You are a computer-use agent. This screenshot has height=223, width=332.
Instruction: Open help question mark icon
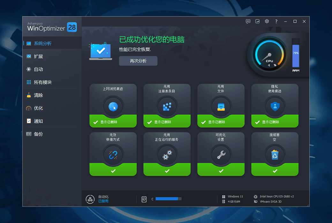click(x=276, y=21)
